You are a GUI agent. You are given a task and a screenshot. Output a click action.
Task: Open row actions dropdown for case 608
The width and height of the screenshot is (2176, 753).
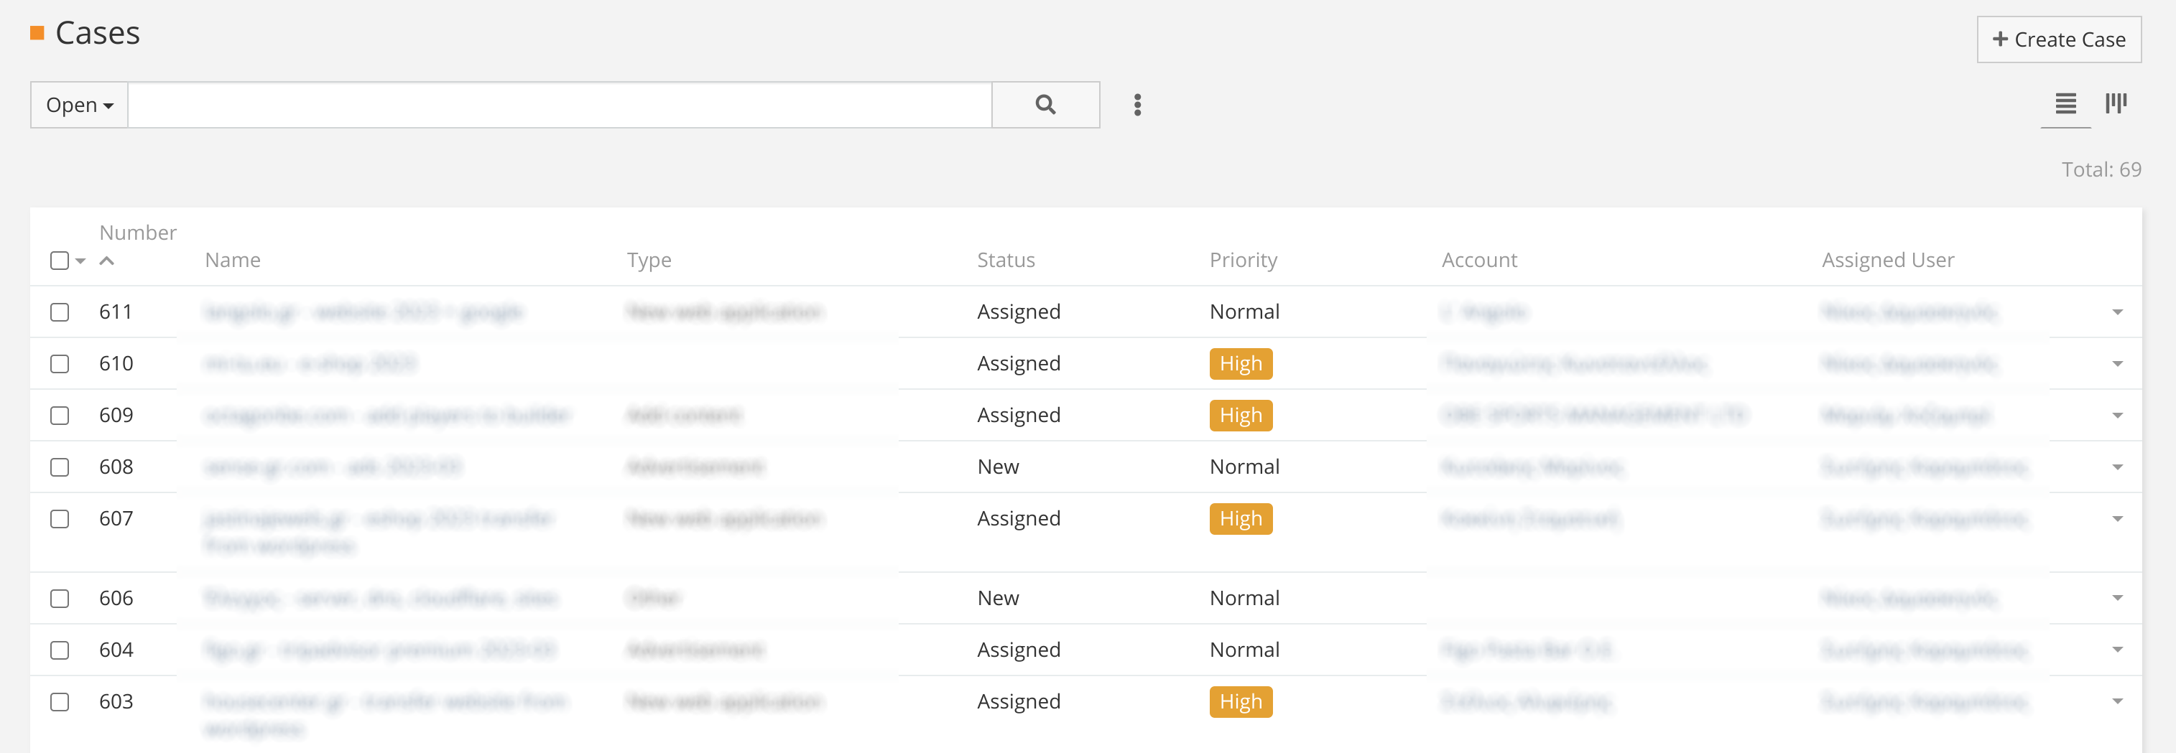point(2117,467)
